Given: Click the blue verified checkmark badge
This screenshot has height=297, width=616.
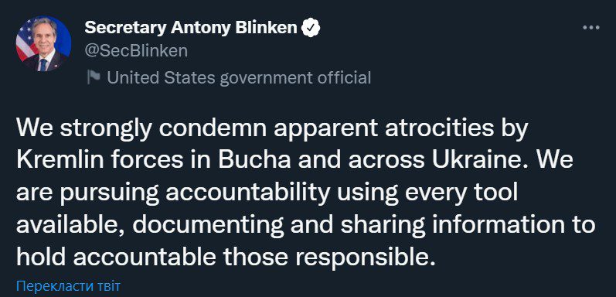Looking at the screenshot, I should click(311, 28).
